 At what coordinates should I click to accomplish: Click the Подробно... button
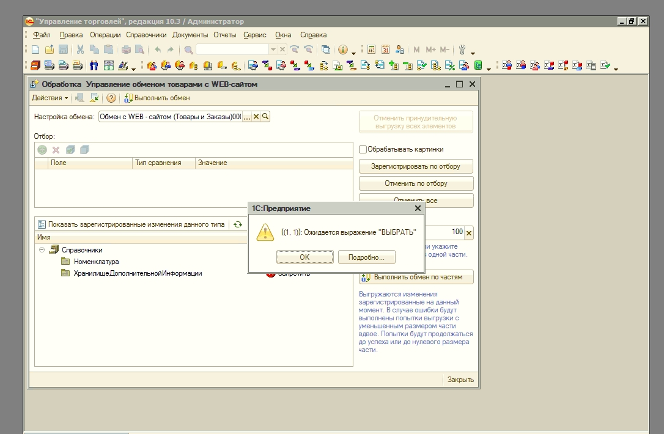(x=367, y=257)
